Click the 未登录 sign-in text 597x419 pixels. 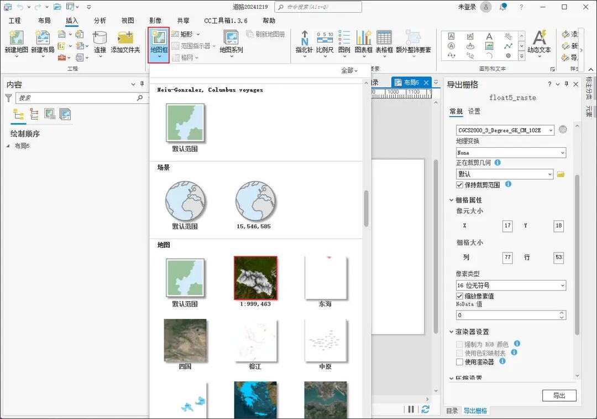(x=467, y=7)
